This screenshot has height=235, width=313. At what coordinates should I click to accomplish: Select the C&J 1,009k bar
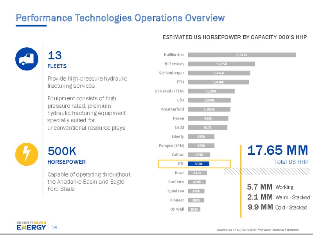[209, 100]
